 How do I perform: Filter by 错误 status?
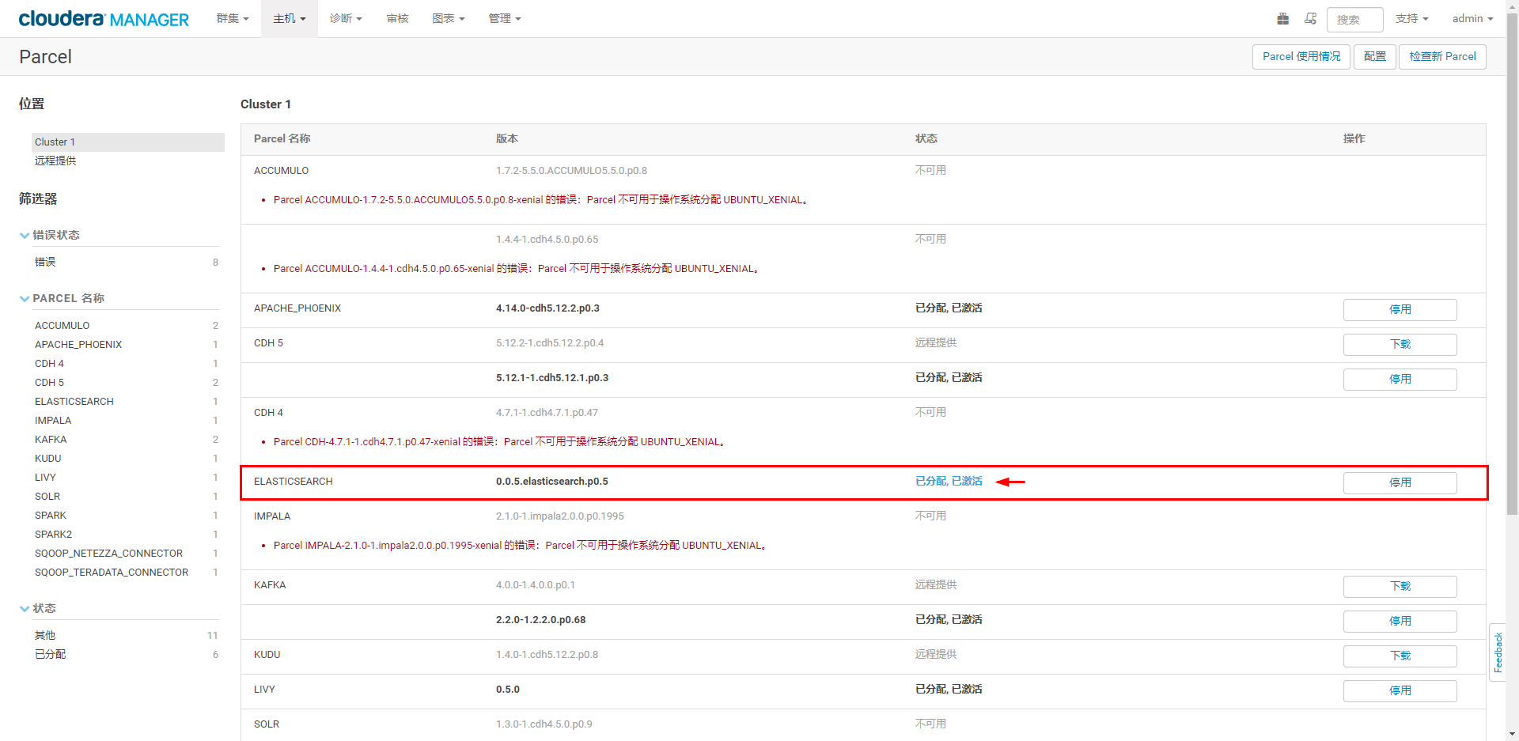pos(45,262)
